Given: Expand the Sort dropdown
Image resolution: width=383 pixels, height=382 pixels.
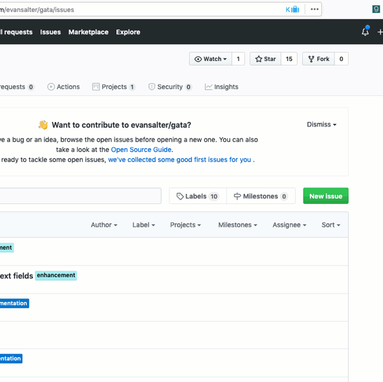Looking at the screenshot, I should [331, 225].
